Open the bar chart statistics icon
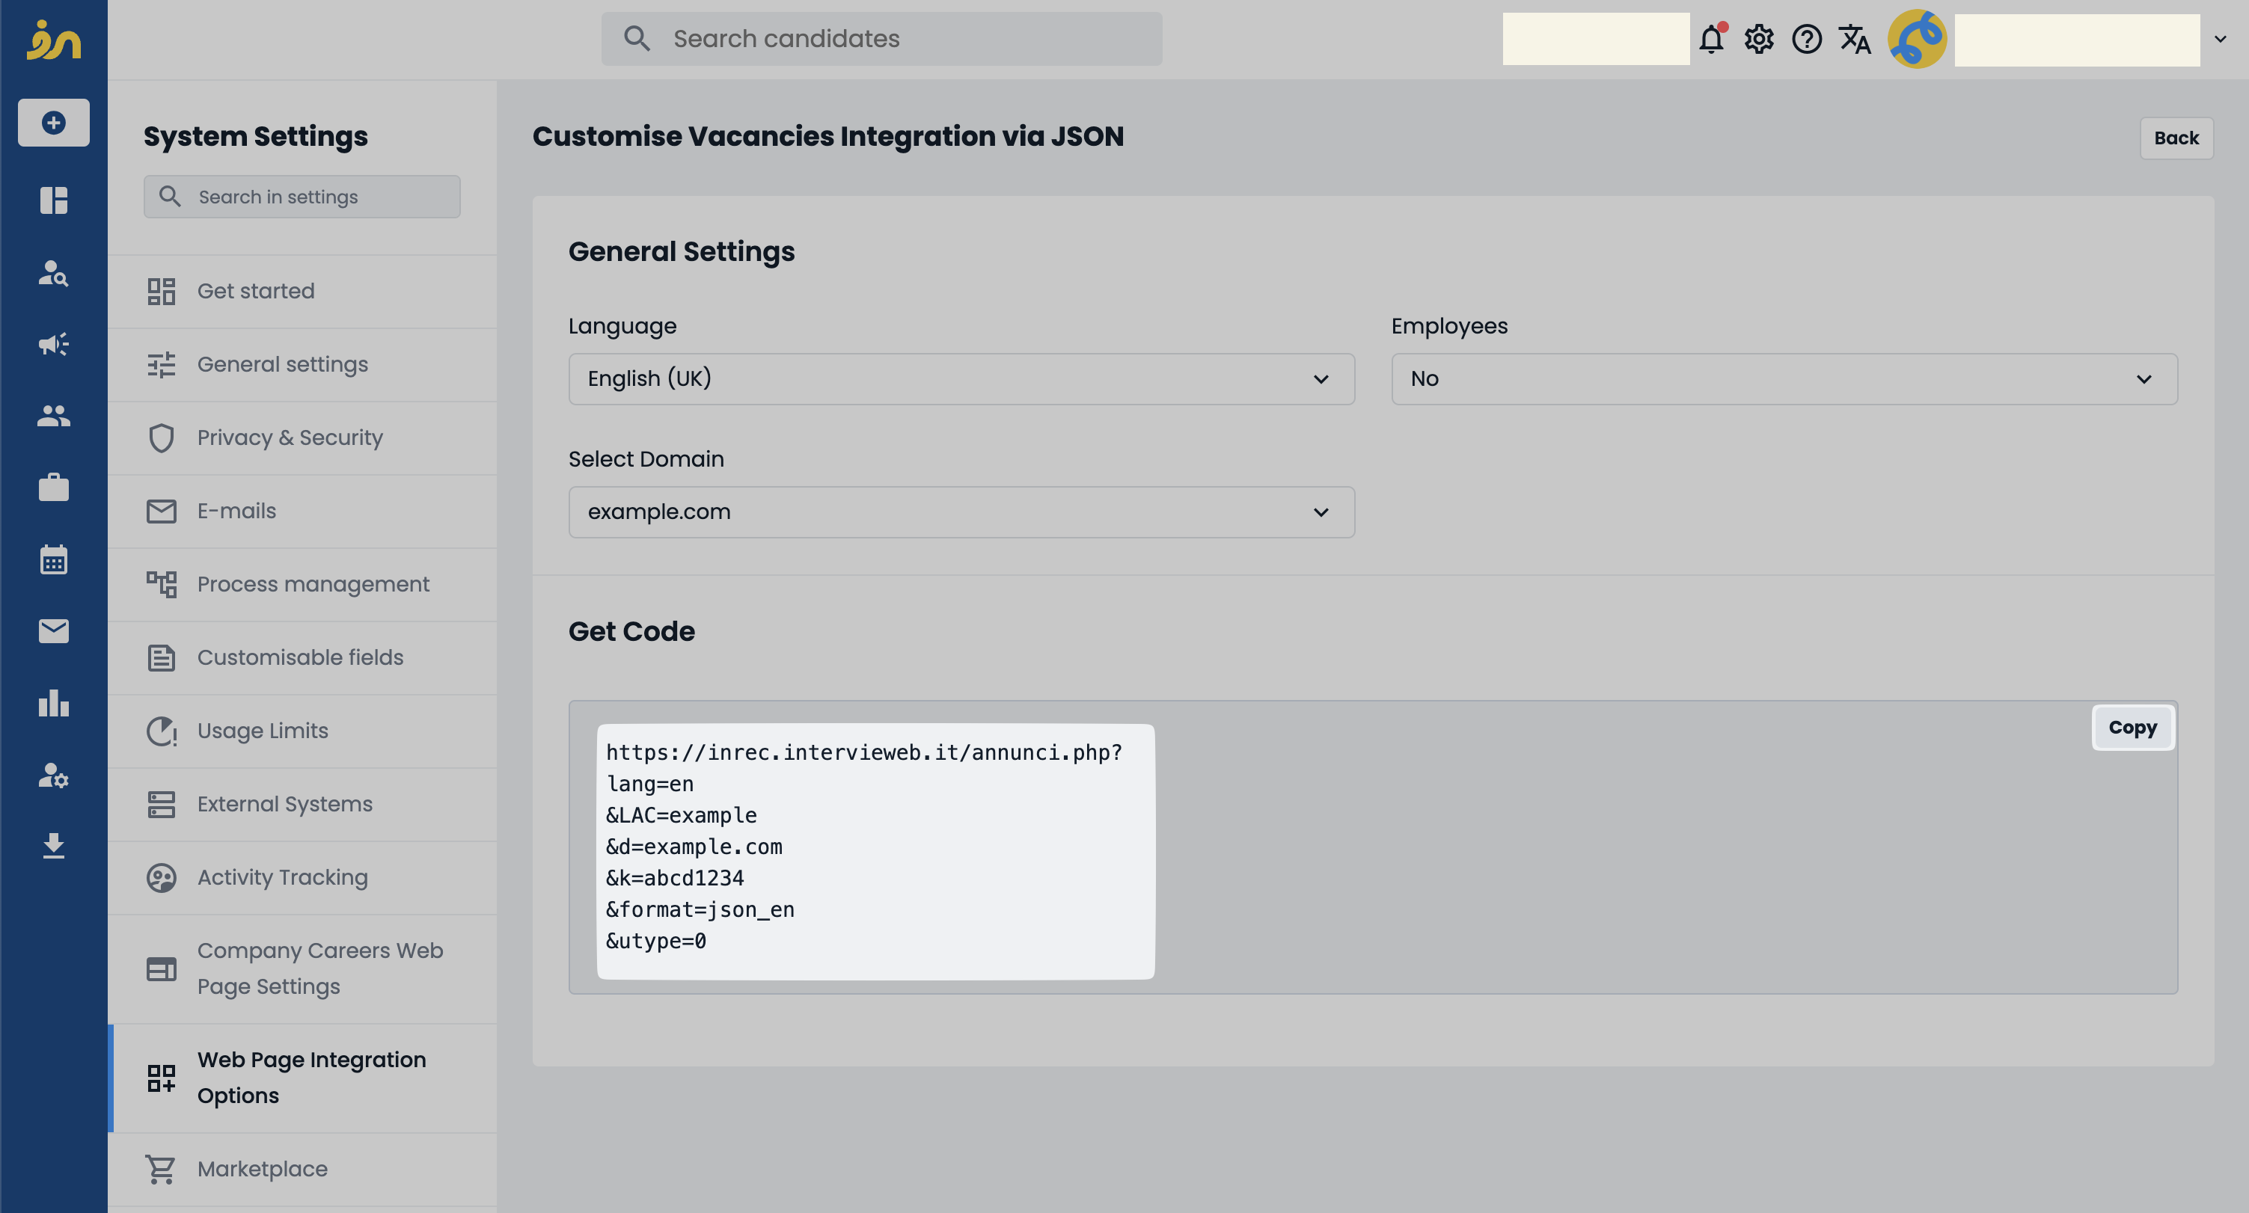 [53, 702]
